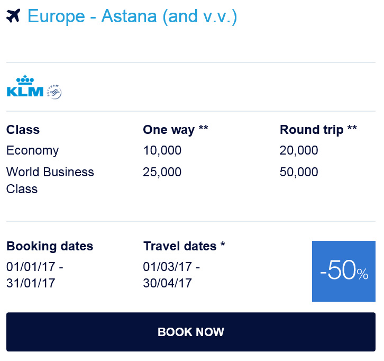This screenshot has width=384, height=361.
Task: Click the Economy round trip 20,000 value
Action: [x=299, y=150]
